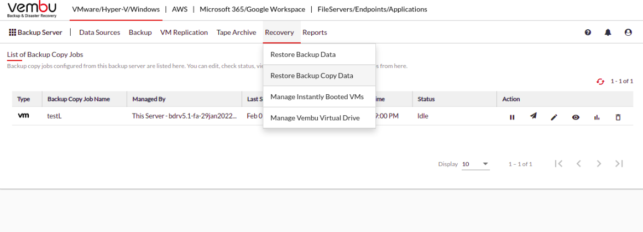Open the Display rows count dropdown
This screenshot has width=643, height=232.
(475, 164)
